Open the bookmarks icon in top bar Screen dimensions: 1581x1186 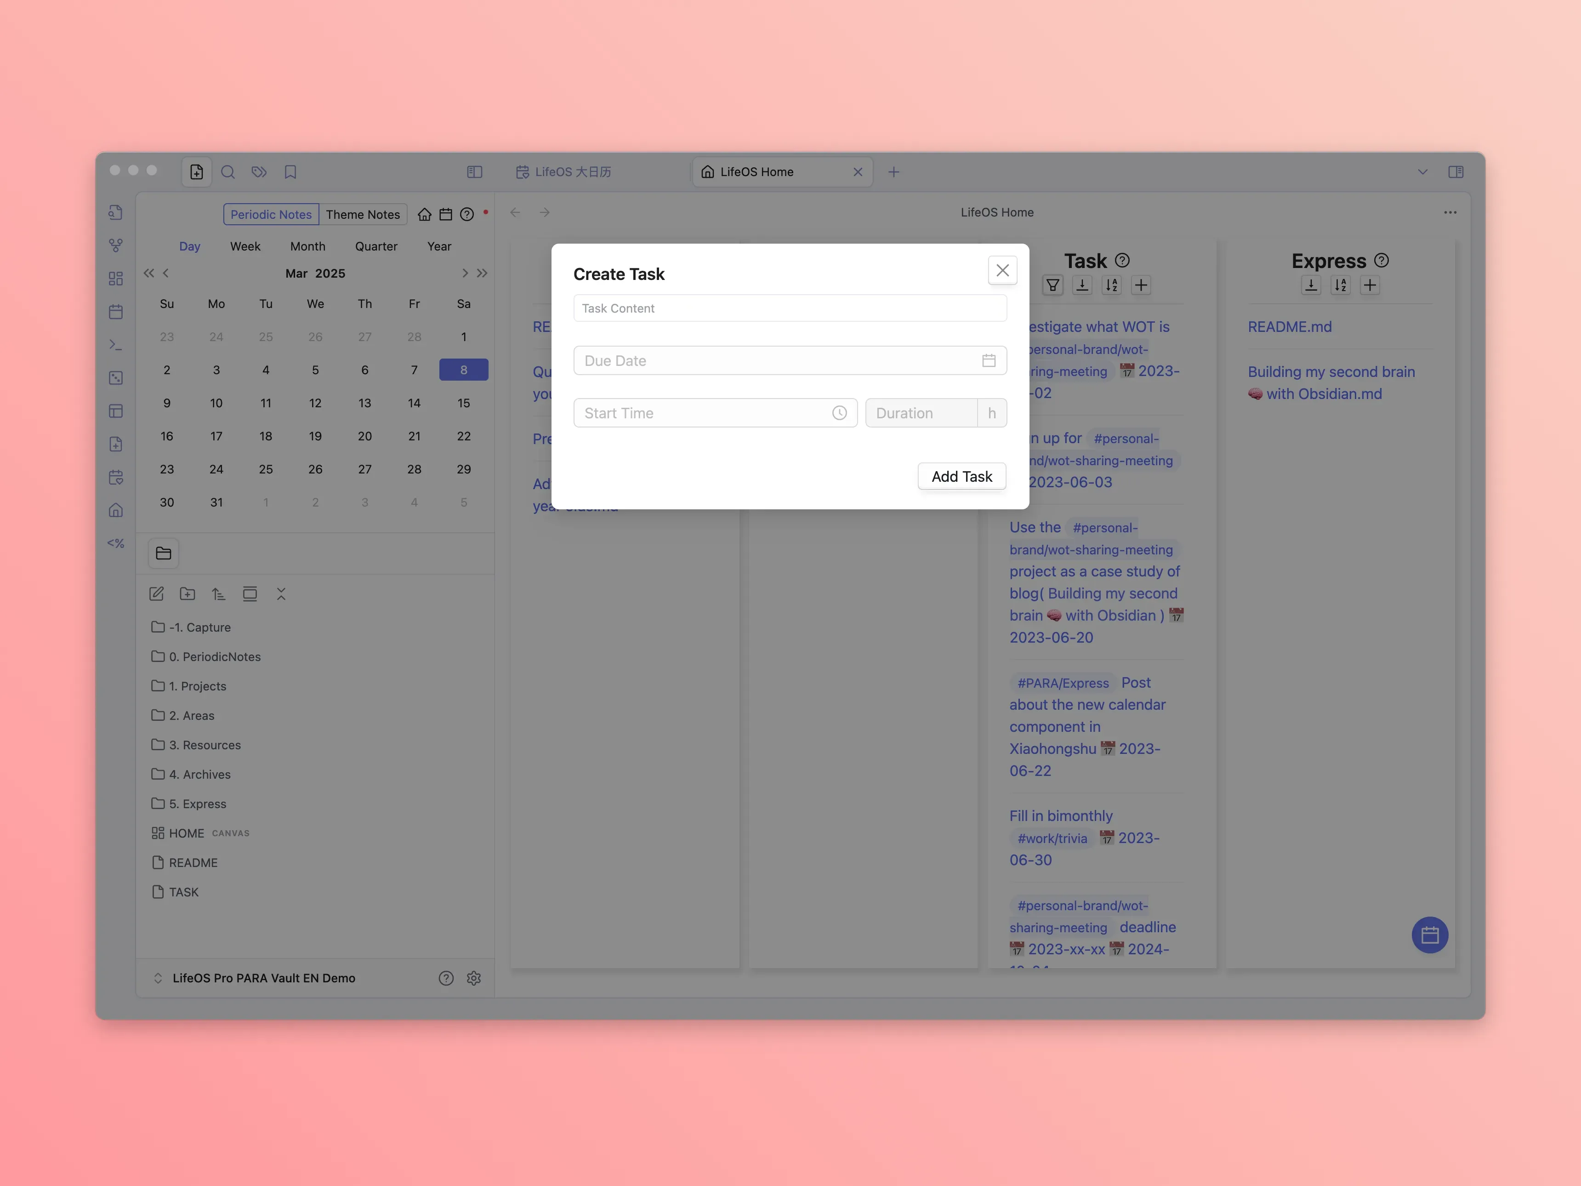[290, 171]
